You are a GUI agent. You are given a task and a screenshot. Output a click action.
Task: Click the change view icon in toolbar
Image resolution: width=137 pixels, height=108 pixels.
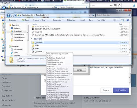click(x=114, y=20)
